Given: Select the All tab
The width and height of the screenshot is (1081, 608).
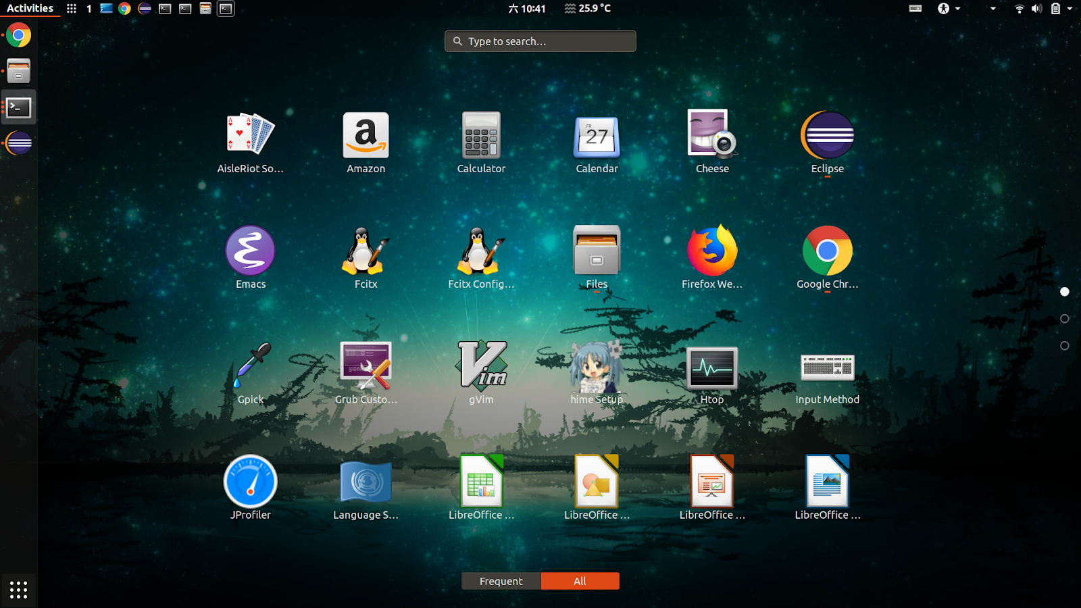Looking at the screenshot, I should [x=580, y=581].
